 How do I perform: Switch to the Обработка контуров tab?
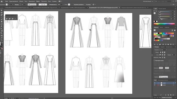point(166,98)
